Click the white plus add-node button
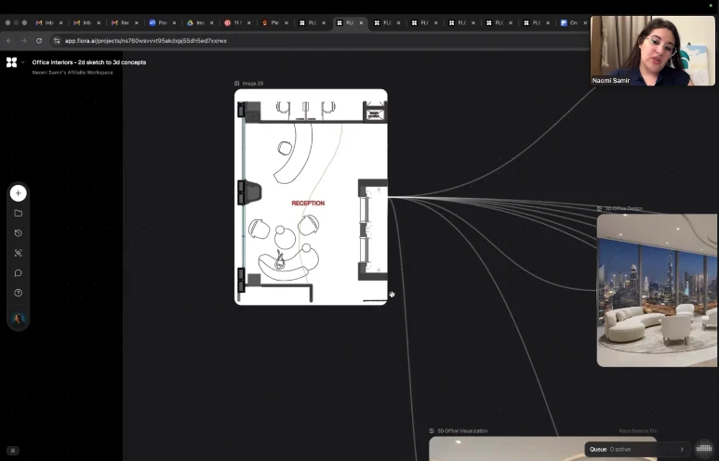 point(18,193)
